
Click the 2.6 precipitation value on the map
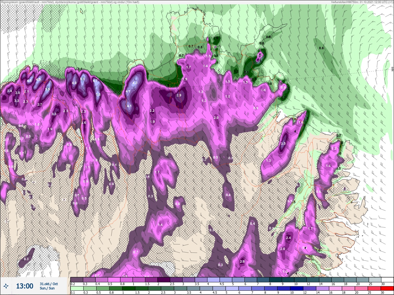84,123
